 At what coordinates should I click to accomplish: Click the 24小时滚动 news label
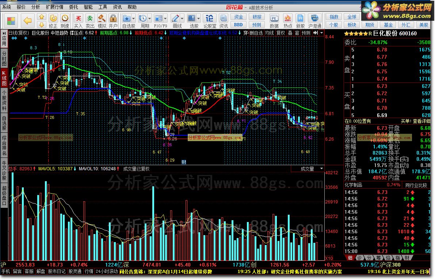pyautogui.click(x=107, y=272)
